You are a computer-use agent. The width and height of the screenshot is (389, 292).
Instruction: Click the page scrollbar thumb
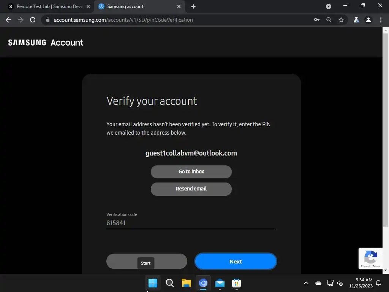pyautogui.click(x=386, y=129)
